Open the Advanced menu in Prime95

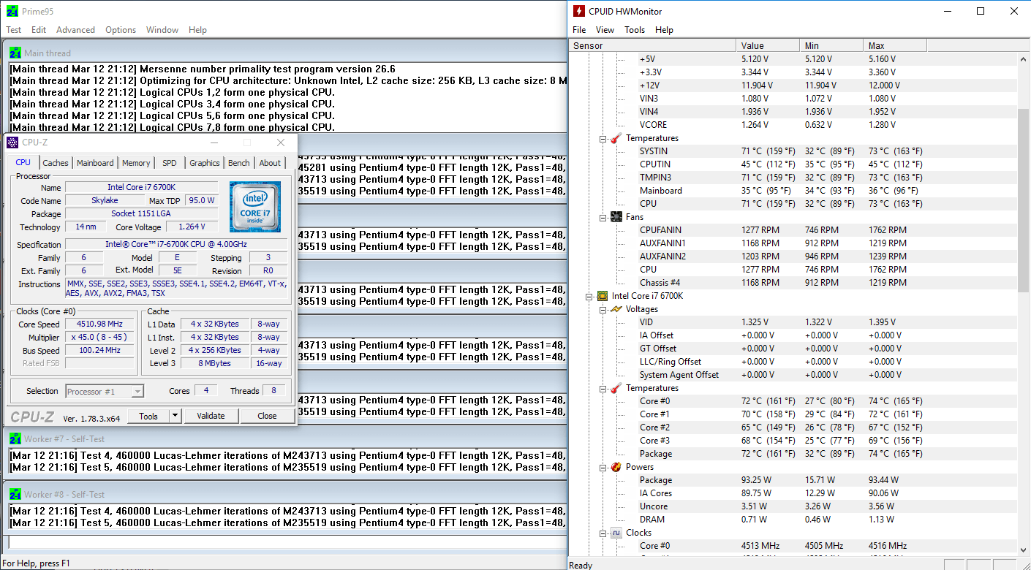75,30
